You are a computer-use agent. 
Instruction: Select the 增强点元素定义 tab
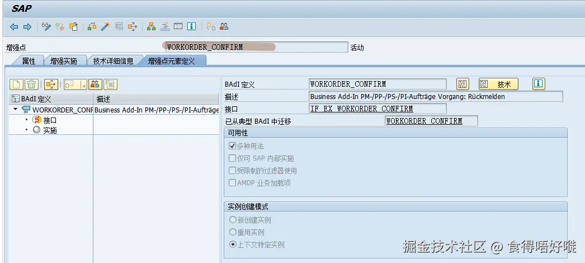(x=172, y=61)
